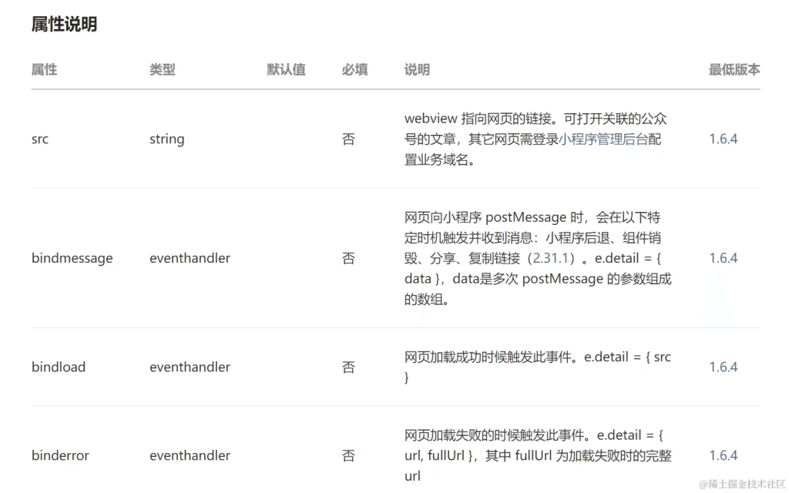Select the bindload attribute name
The width and height of the screenshot is (789, 493).
tap(58, 367)
